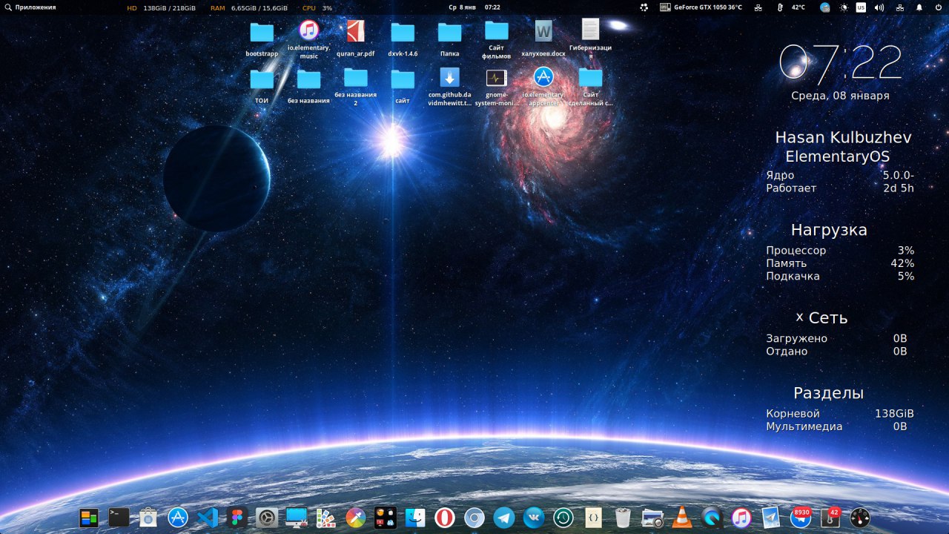Click the Среда, 08 января date widget
This screenshot has height=534, width=949.
pos(840,96)
